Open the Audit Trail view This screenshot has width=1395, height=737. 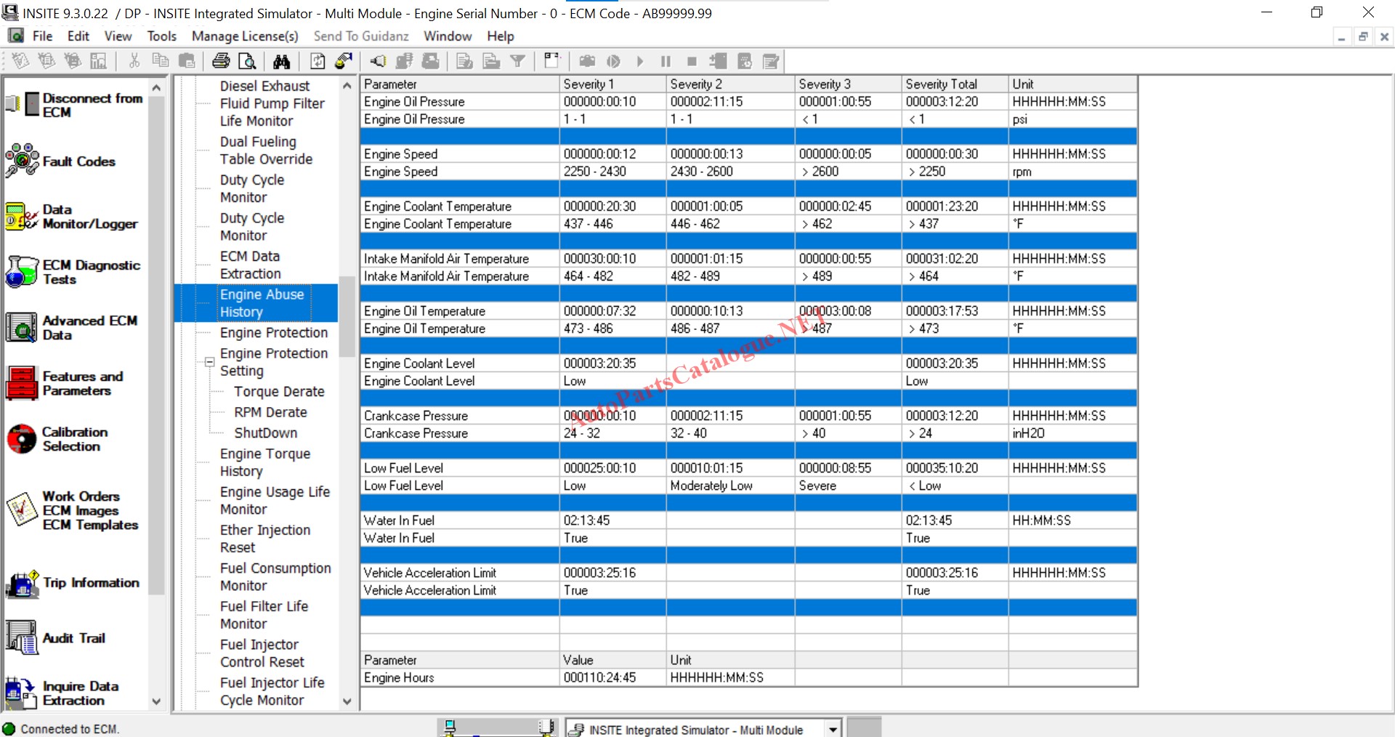(23, 638)
